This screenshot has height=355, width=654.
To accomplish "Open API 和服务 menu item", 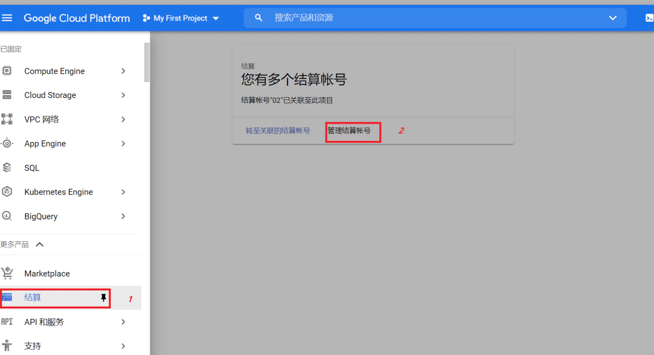I will (x=44, y=322).
